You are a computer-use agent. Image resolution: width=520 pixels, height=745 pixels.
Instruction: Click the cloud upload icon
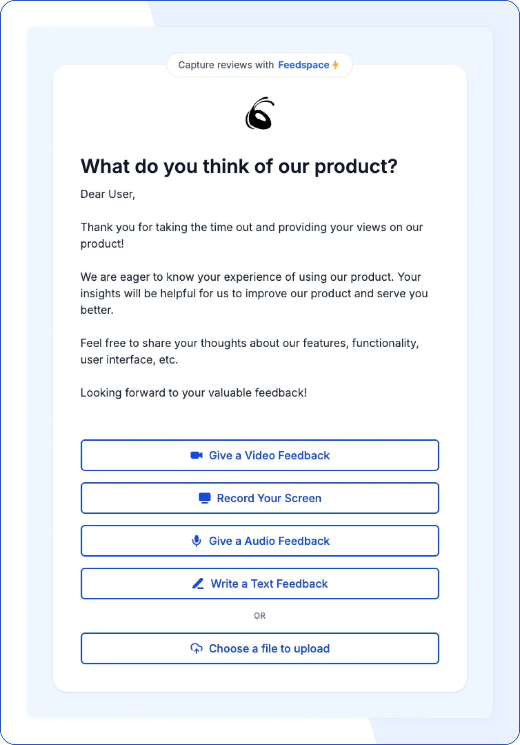pyautogui.click(x=197, y=648)
